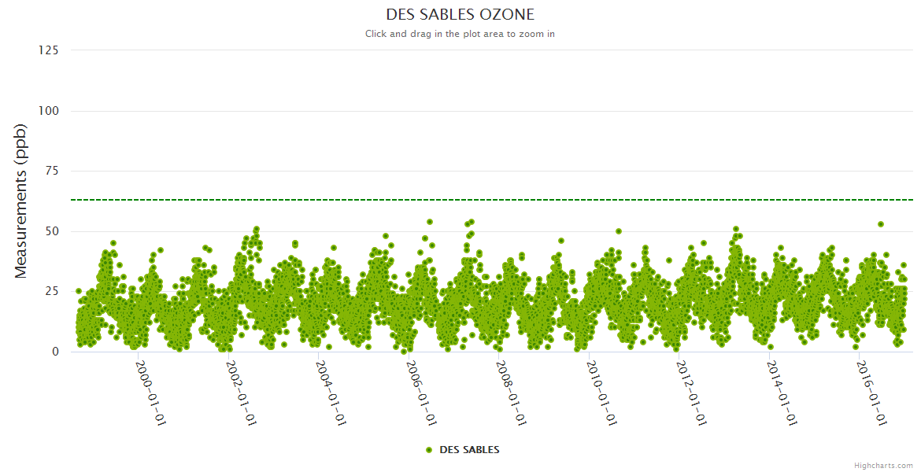
Task: Click the 75 y-axis value label
Action: pyautogui.click(x=51, y=171)
